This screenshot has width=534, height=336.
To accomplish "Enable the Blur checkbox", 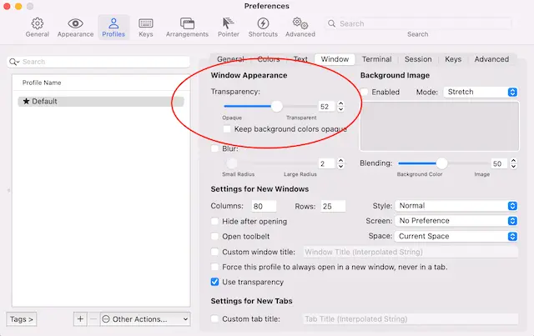I will point(214,148).
